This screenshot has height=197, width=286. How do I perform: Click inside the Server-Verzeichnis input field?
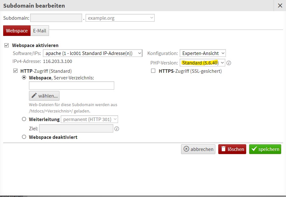click(71, 85)
